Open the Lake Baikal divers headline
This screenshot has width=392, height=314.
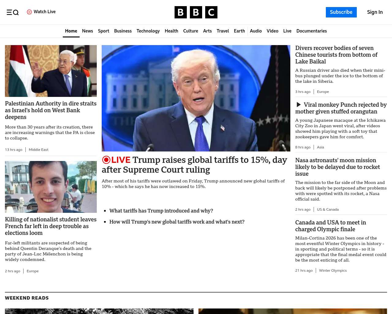click(x=336, y=55)
